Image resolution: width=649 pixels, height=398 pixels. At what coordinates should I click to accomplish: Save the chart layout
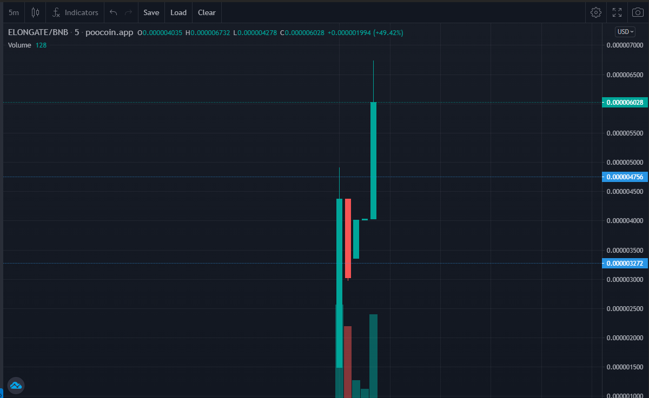[x=151, y=12]
